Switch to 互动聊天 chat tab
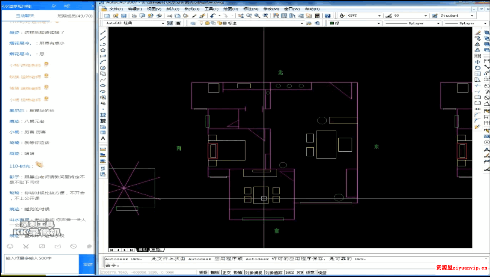 (x=25, y=15)
